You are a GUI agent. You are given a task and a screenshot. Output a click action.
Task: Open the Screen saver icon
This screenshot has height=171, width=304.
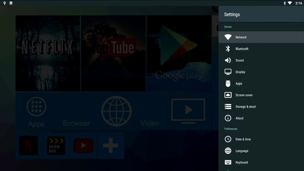228,95
